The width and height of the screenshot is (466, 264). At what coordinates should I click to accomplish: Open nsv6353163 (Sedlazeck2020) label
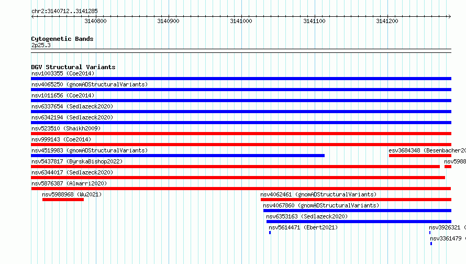coord(307,216)
